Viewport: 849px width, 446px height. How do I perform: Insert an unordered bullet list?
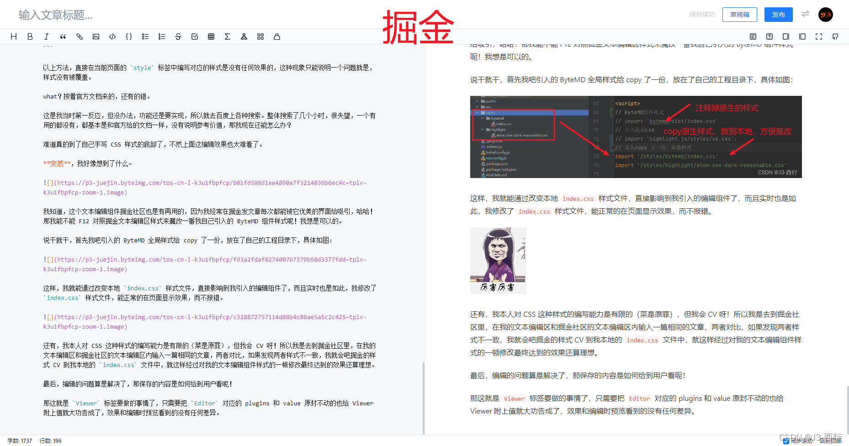[145, 37]
